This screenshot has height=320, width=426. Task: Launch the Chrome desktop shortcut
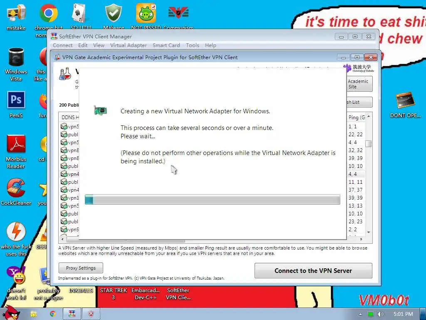click(48, 13)
